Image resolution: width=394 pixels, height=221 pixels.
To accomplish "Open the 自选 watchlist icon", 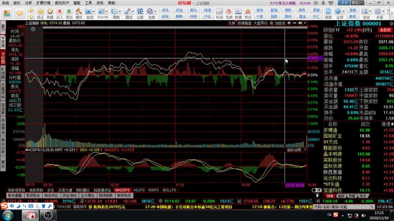I will tap(89, 11).
